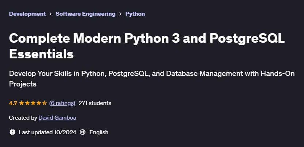Click the course subtitle description

[152, 79]
